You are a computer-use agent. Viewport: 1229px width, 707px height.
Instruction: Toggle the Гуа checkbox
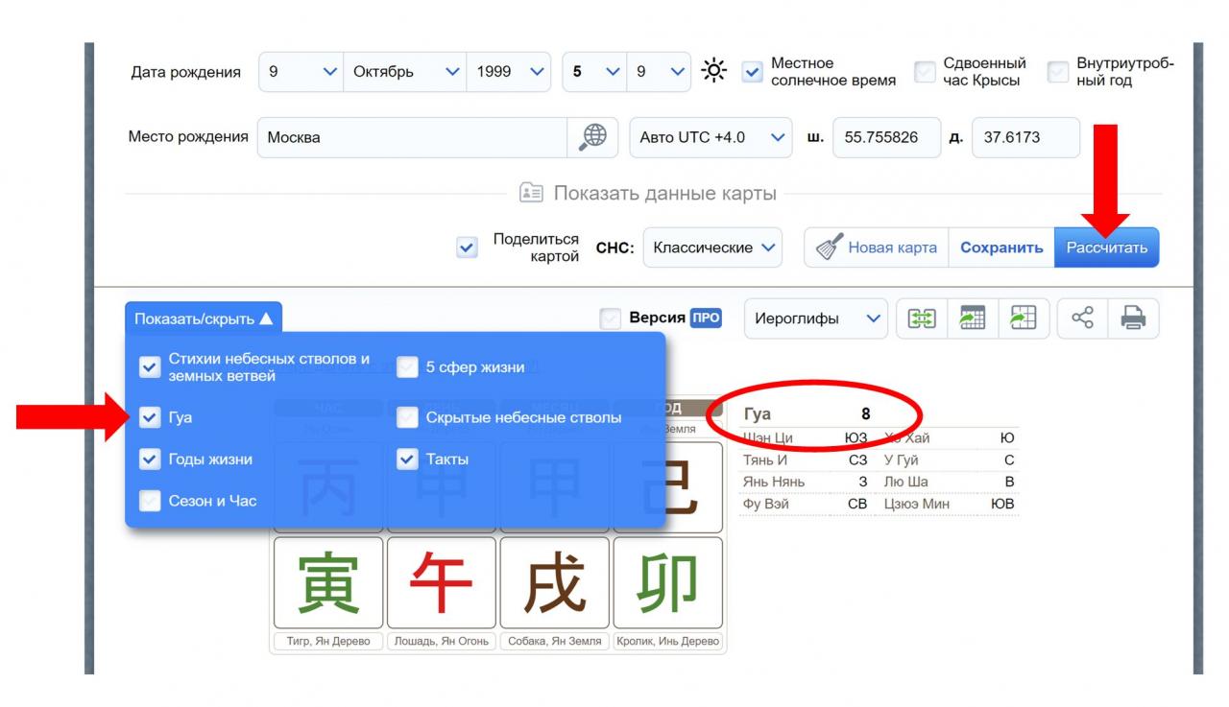tap(150, 417)
